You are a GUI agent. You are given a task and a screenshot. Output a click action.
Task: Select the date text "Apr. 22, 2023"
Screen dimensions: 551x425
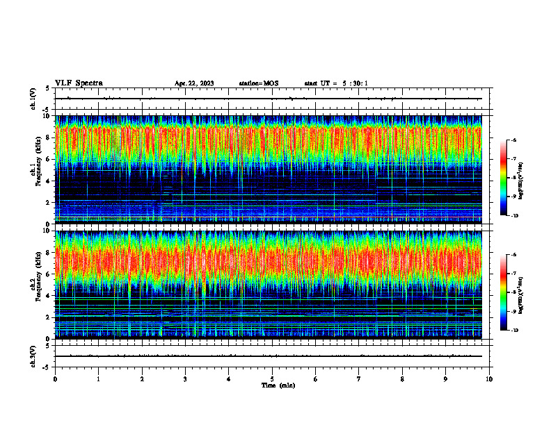point(194,83)
